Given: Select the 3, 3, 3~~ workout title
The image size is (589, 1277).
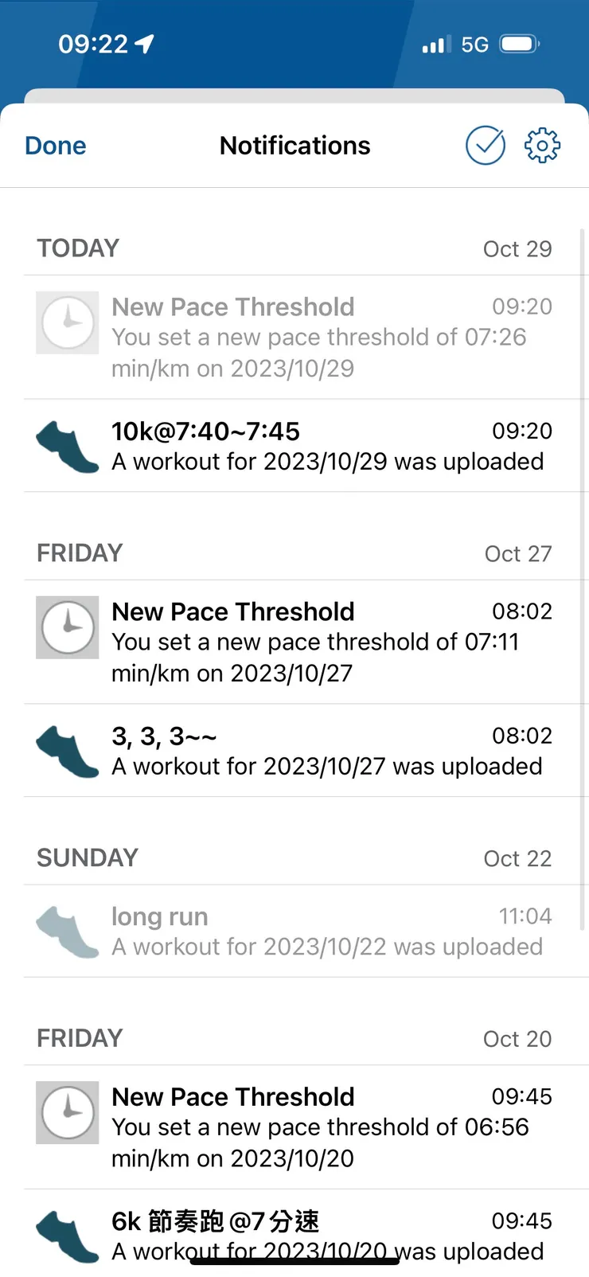Looking at the screenshot, I should click(x=165, y=736).
